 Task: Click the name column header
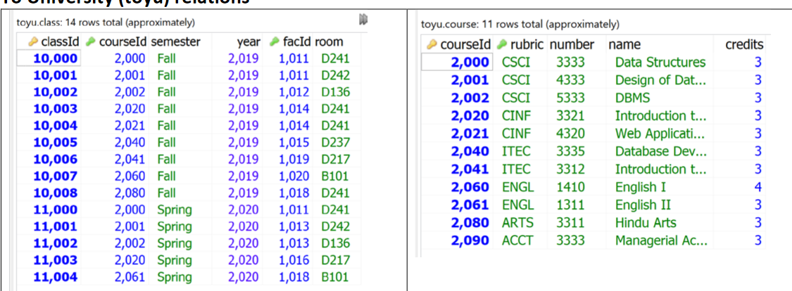pyautogui.click(x=624, y=44)
